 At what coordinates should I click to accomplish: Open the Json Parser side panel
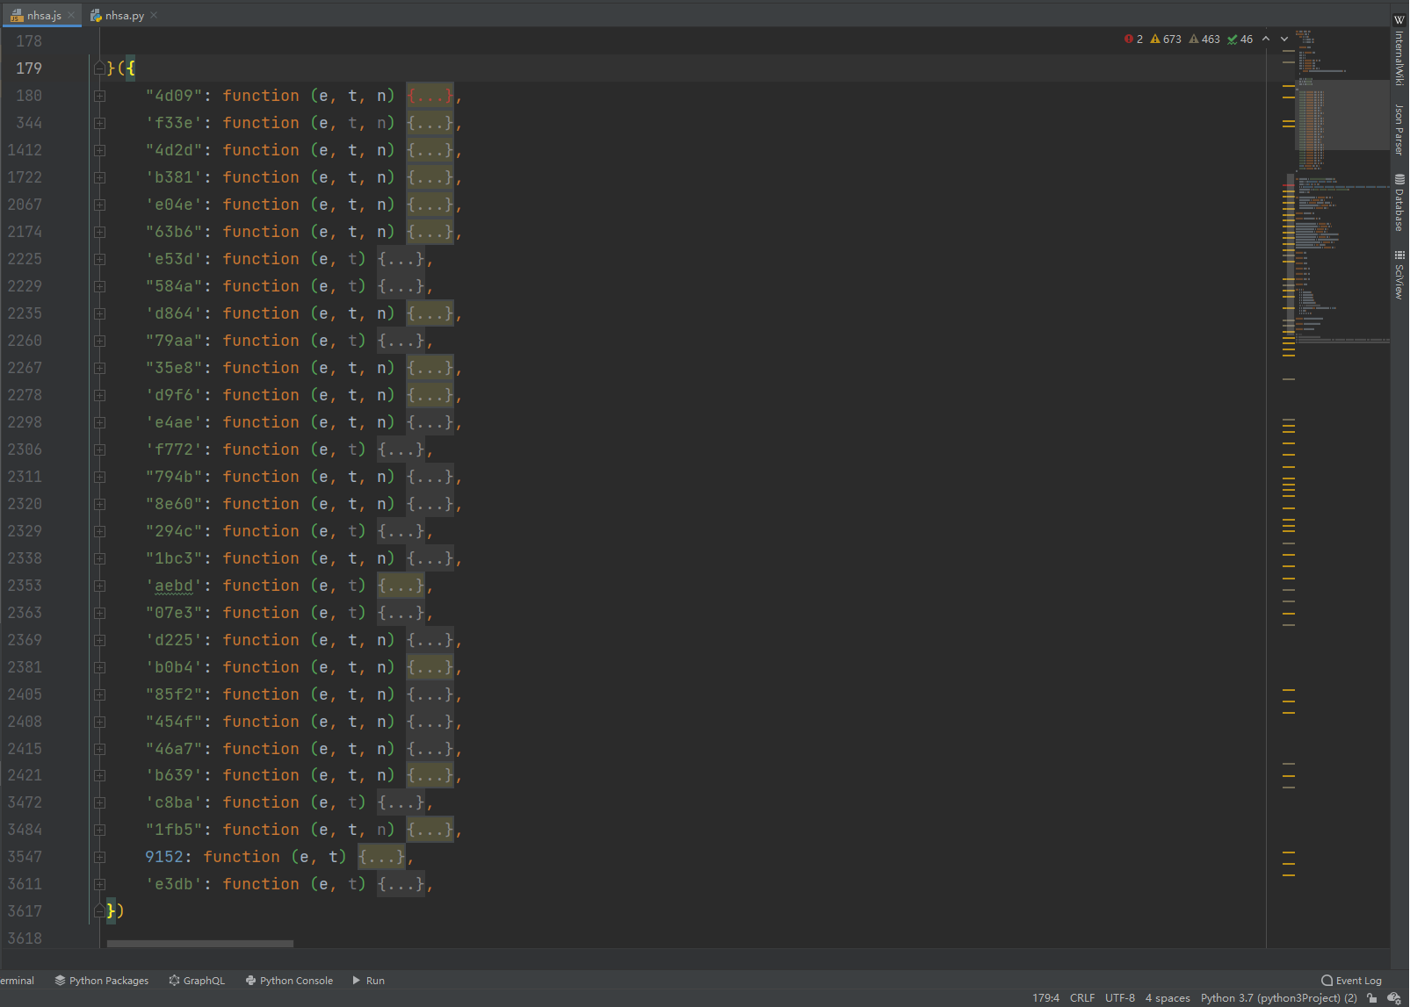tap(1400, 128)
